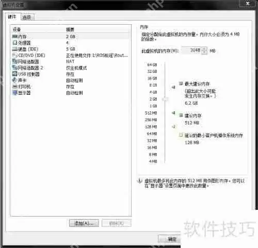The height and width of the screenshot is (248, 258).
Task: Increase memory with the stepper up arrow
Action: click(204, 49)
